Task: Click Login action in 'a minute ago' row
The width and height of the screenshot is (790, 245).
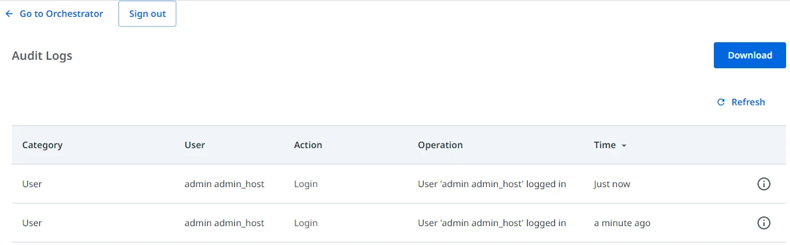Action: (306, 223)
